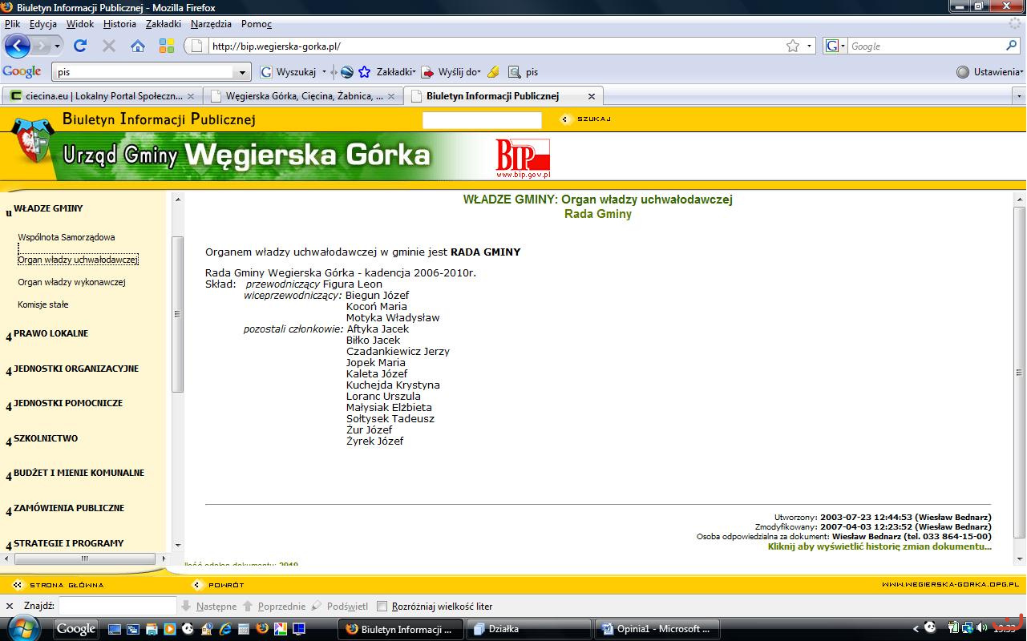Bookmark this page with the star icon
The image size is (1027, 641).
pos(793,46)
